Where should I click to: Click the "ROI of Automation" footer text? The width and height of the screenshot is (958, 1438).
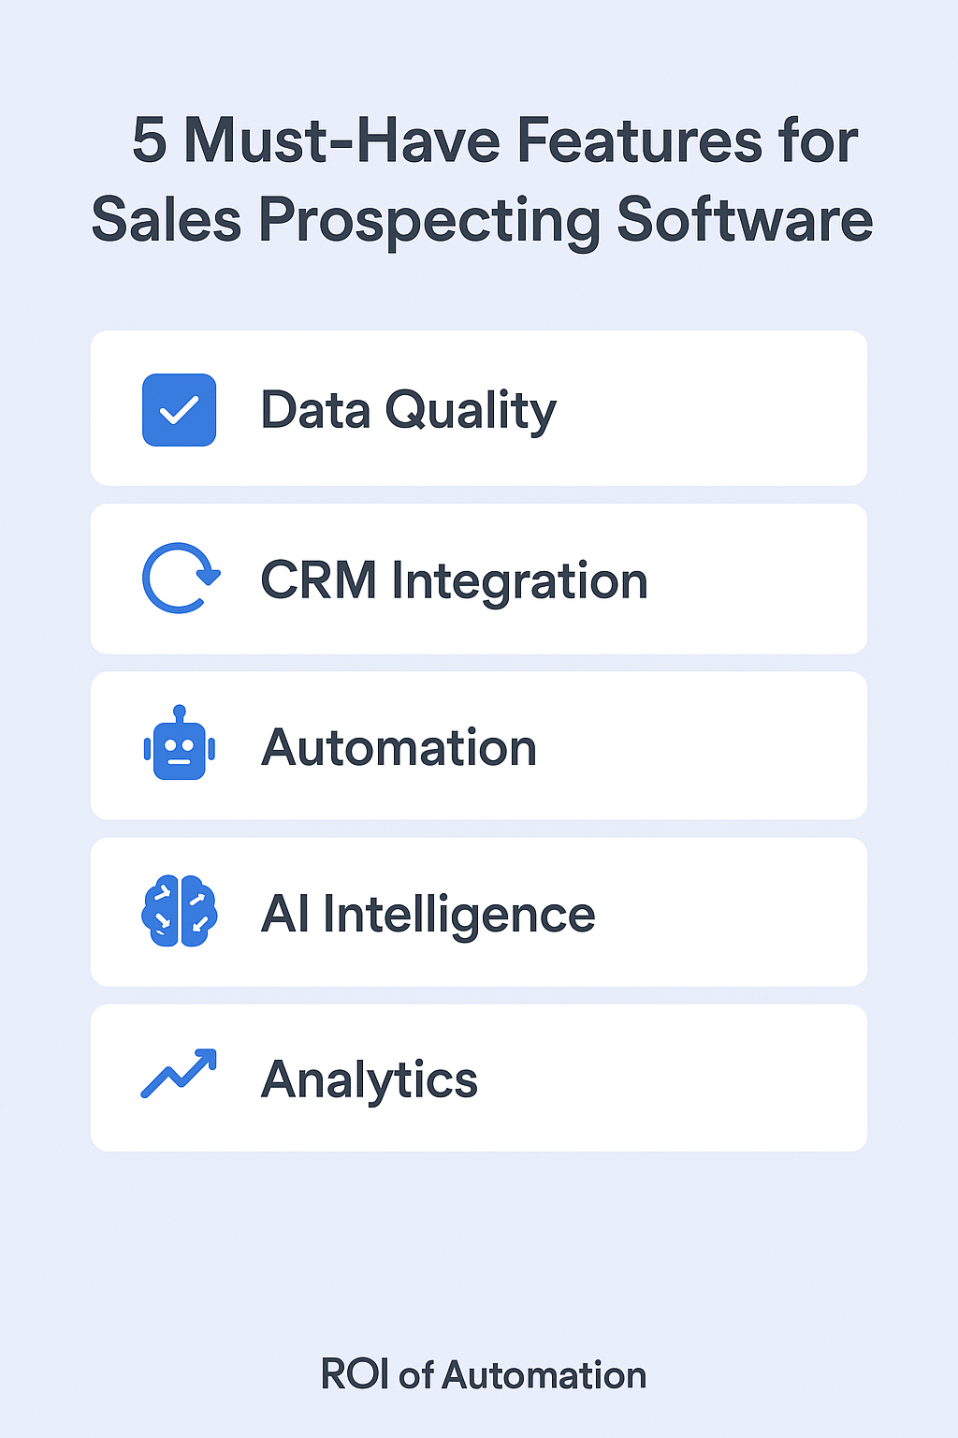pyautogui.click(x=483, y=1375)
